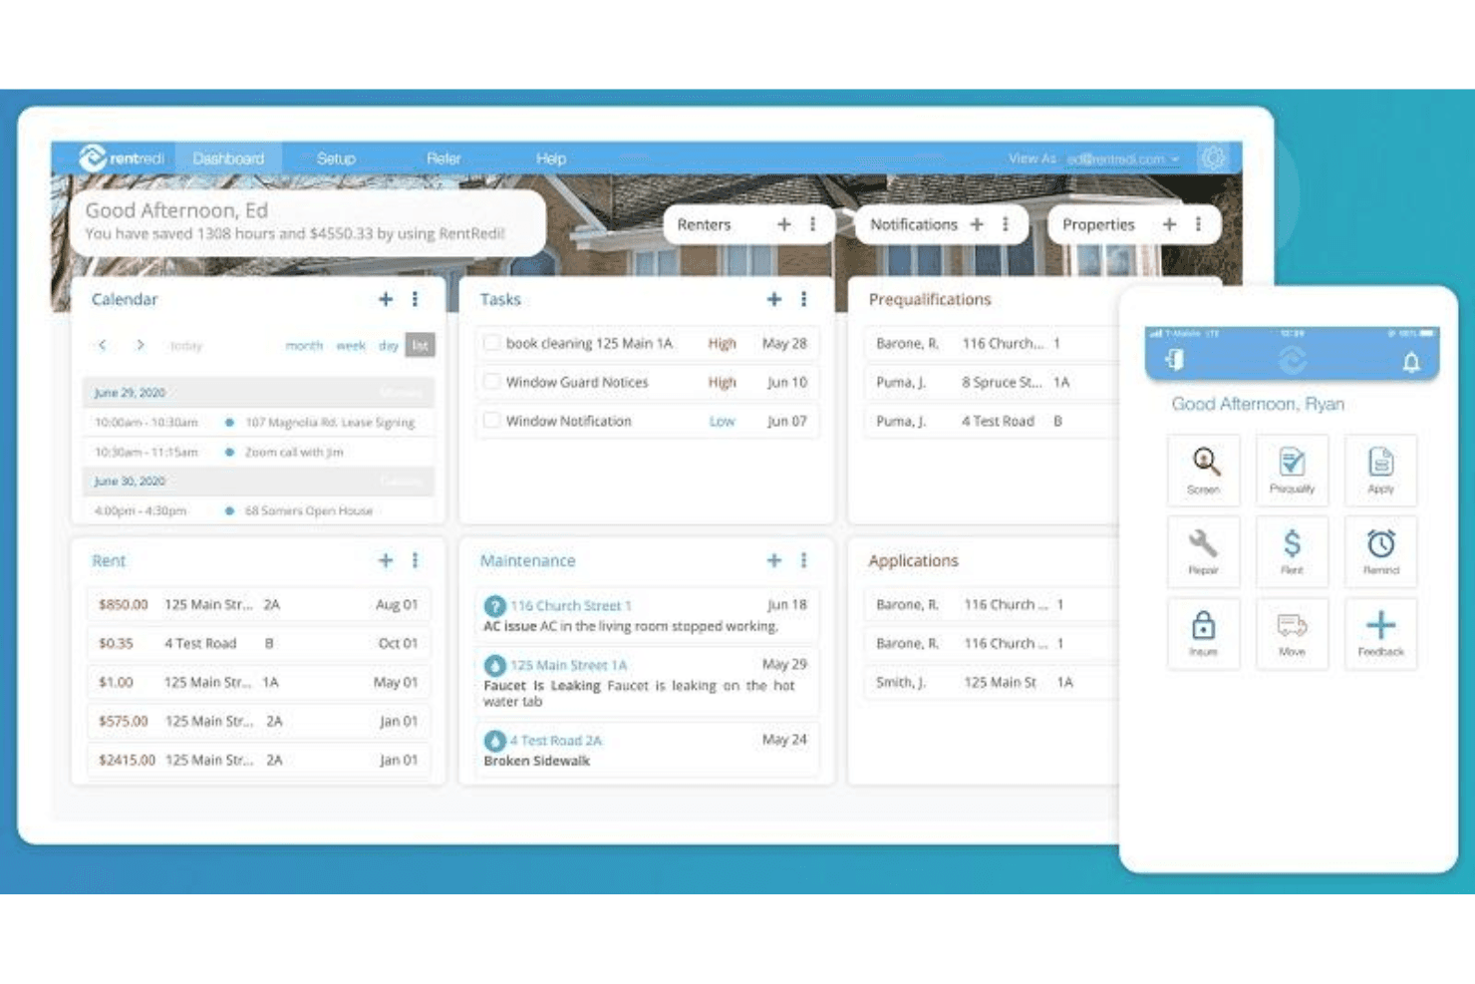Click the RentRedi logo
Image resolution: width=1475 pixels, height=984 pixels.
pos(121,159)
